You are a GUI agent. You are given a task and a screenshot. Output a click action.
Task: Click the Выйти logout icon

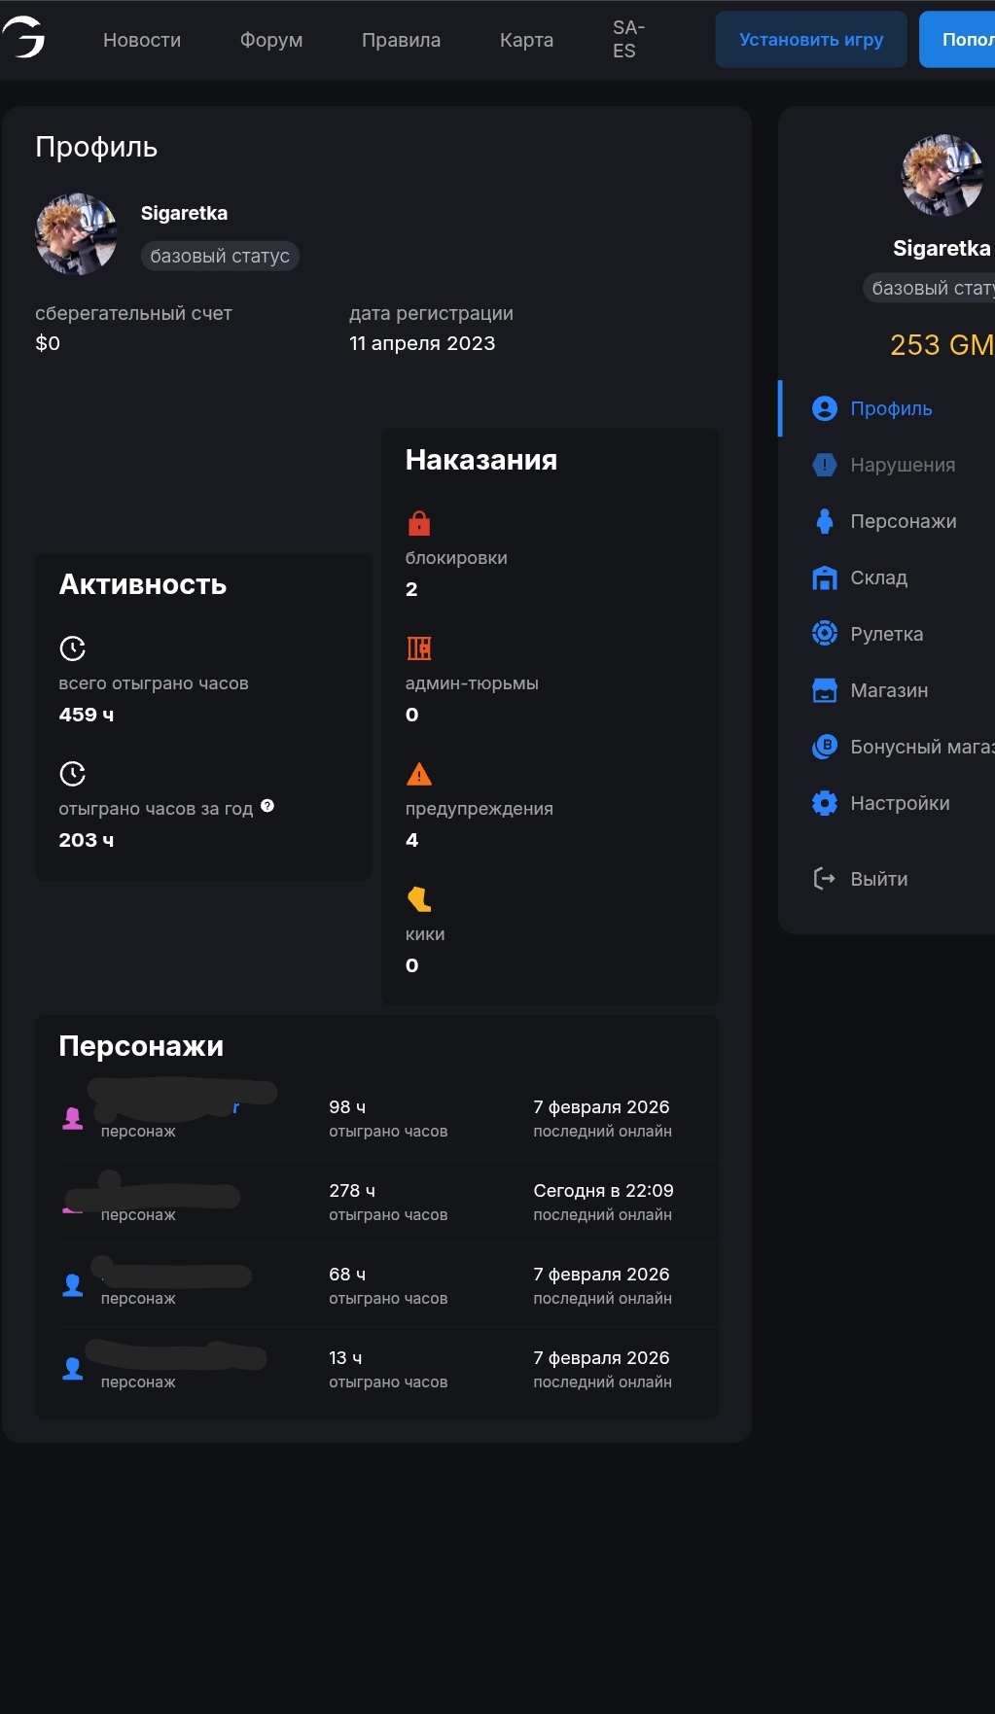click(x=824, y=879)
